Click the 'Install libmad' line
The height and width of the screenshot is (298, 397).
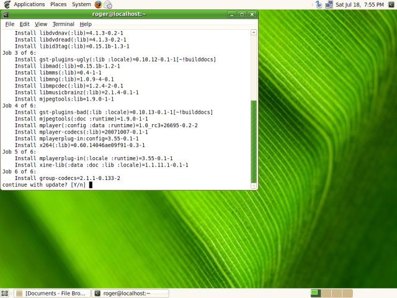pyautogui.click(x=68, y=66)
